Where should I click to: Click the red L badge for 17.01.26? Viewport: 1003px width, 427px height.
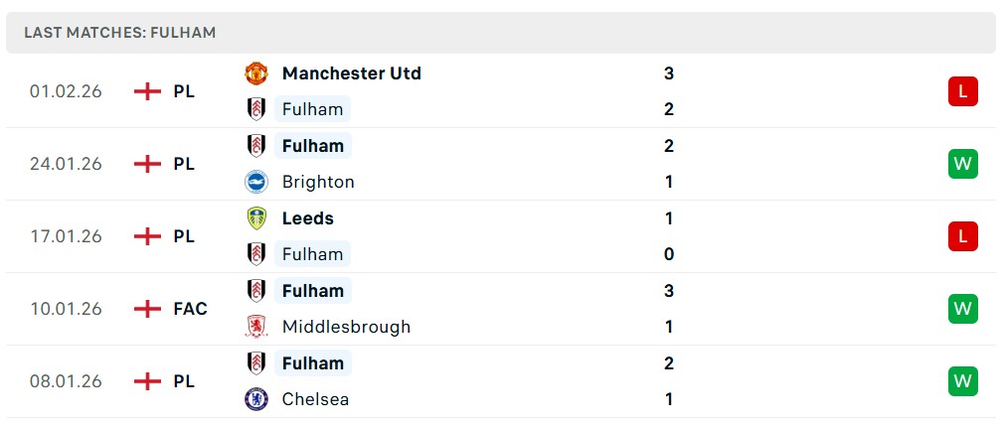click(962, 236)
